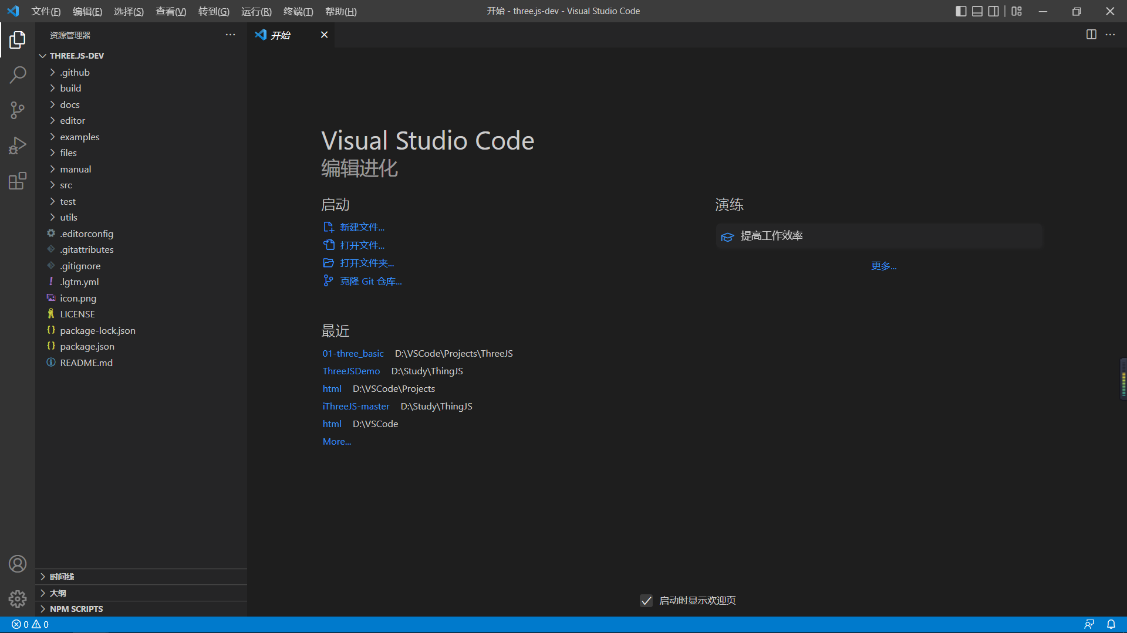Screen dimensions: 1127x633
Task: Open the Accounts menu icon
Action: coord(18,564)
